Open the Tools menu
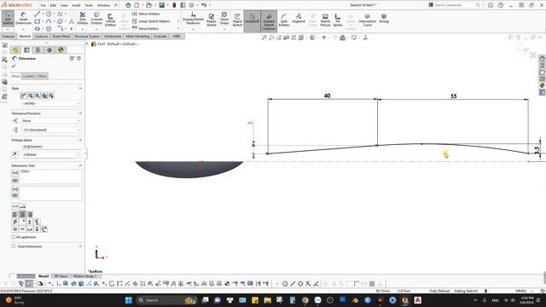The image size is (546, 307). tap(89, 5)
